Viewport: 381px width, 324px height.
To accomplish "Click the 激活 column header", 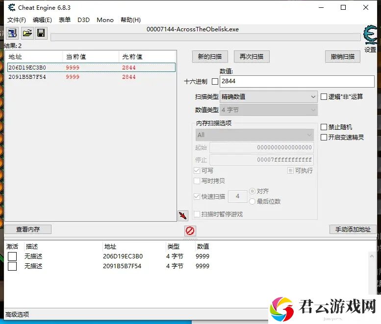I will (x=12, y=247).
